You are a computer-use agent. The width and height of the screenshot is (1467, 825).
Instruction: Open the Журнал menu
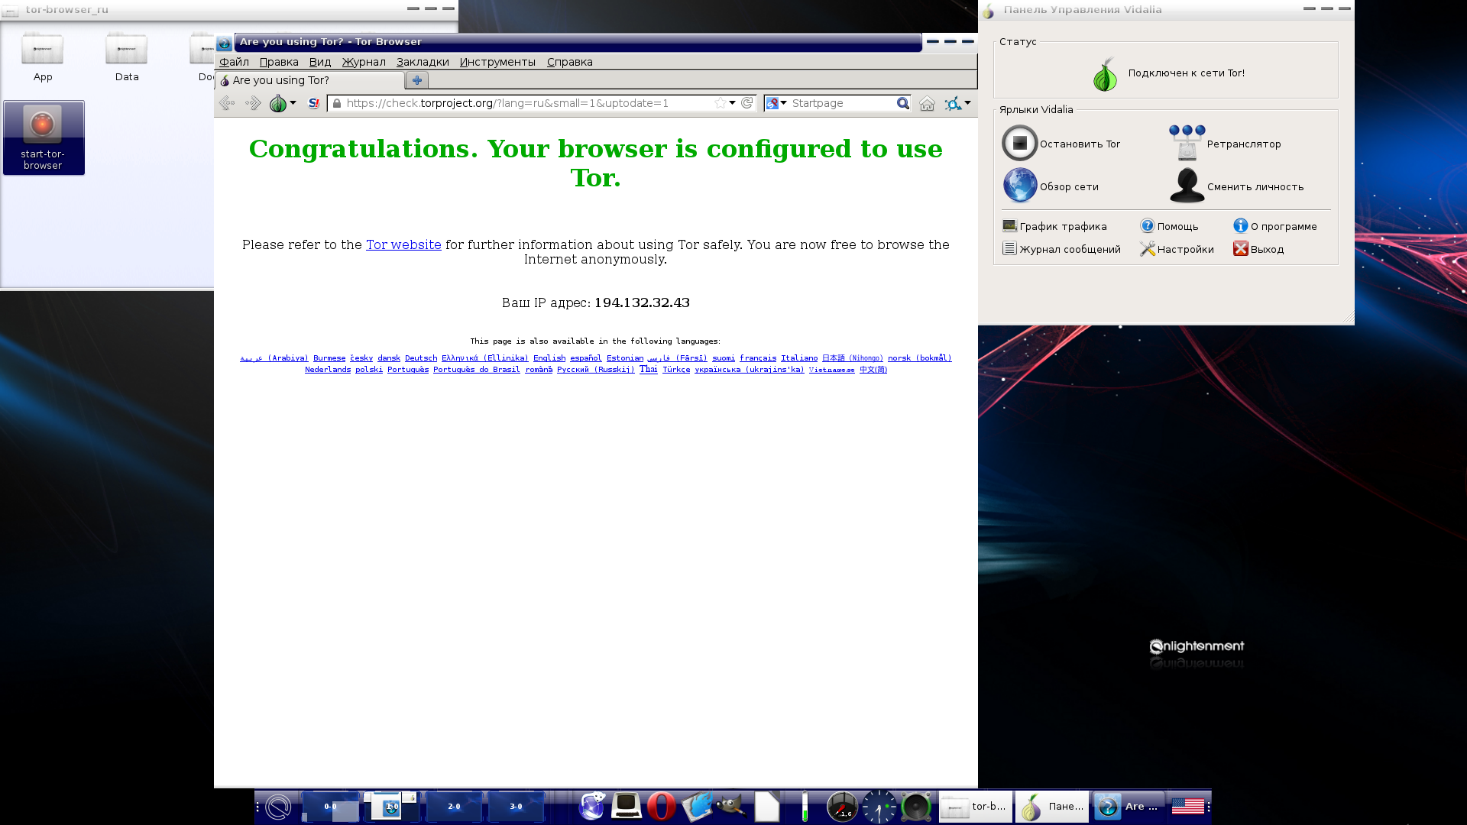(364, 62)
